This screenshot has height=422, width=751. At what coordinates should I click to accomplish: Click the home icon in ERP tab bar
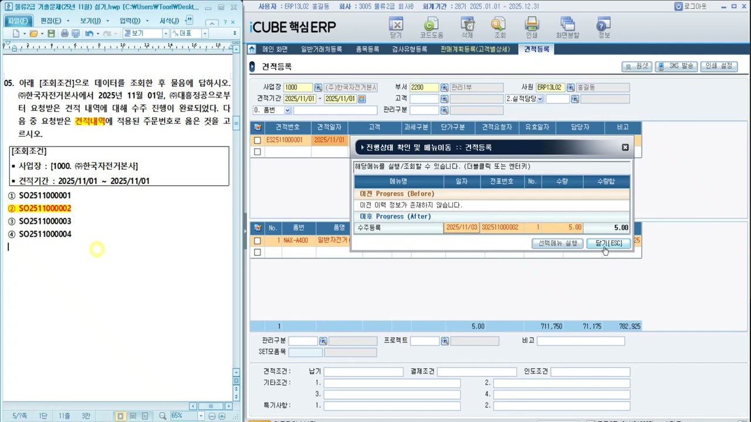click(252, 49)
